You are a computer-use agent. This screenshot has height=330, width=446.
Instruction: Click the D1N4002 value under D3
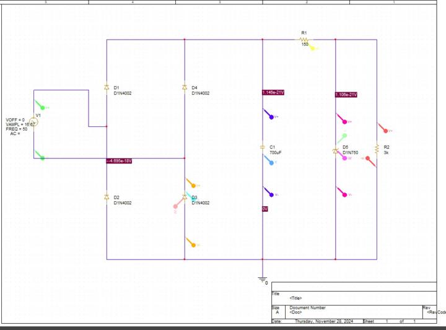coord(201,202)
